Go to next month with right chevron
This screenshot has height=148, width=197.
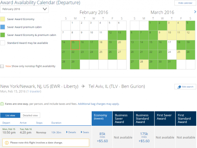[195, 12]
